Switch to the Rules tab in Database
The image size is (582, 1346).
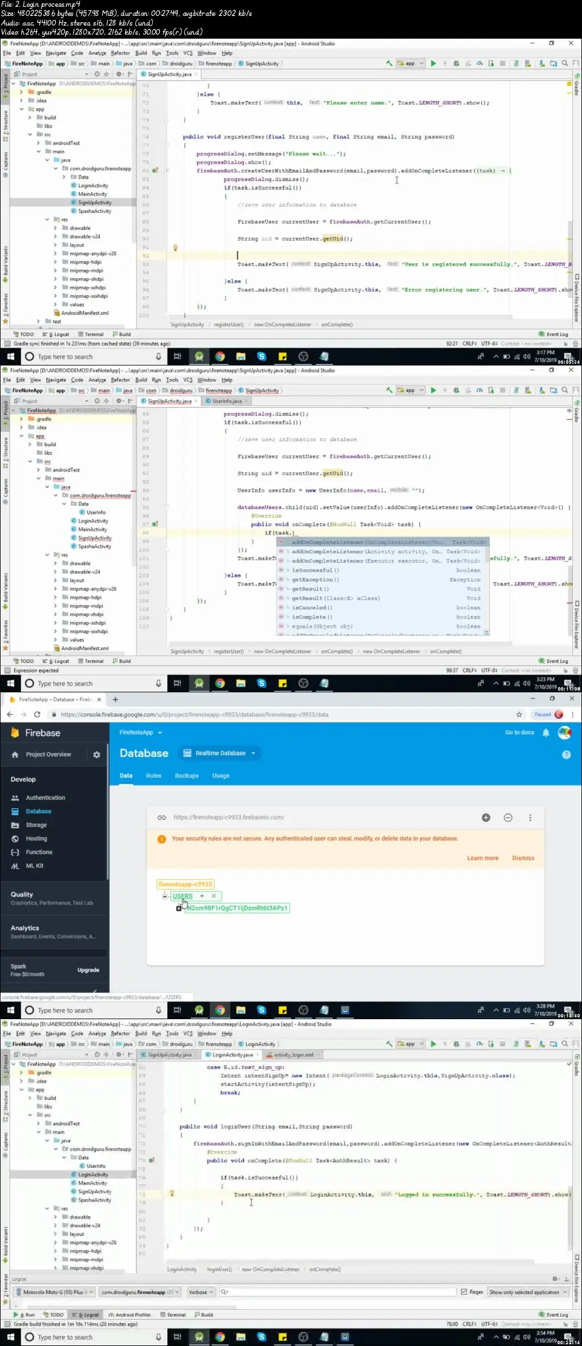coord(153,776)
